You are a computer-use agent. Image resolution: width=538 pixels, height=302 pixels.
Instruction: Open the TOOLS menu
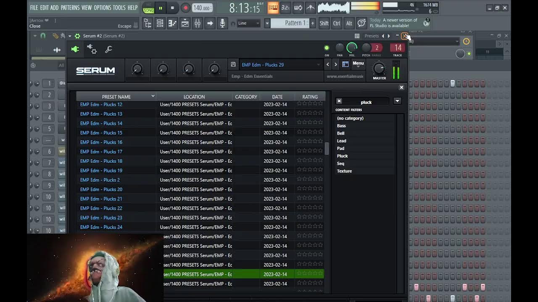pyautogui.click(x=119, y=8)
